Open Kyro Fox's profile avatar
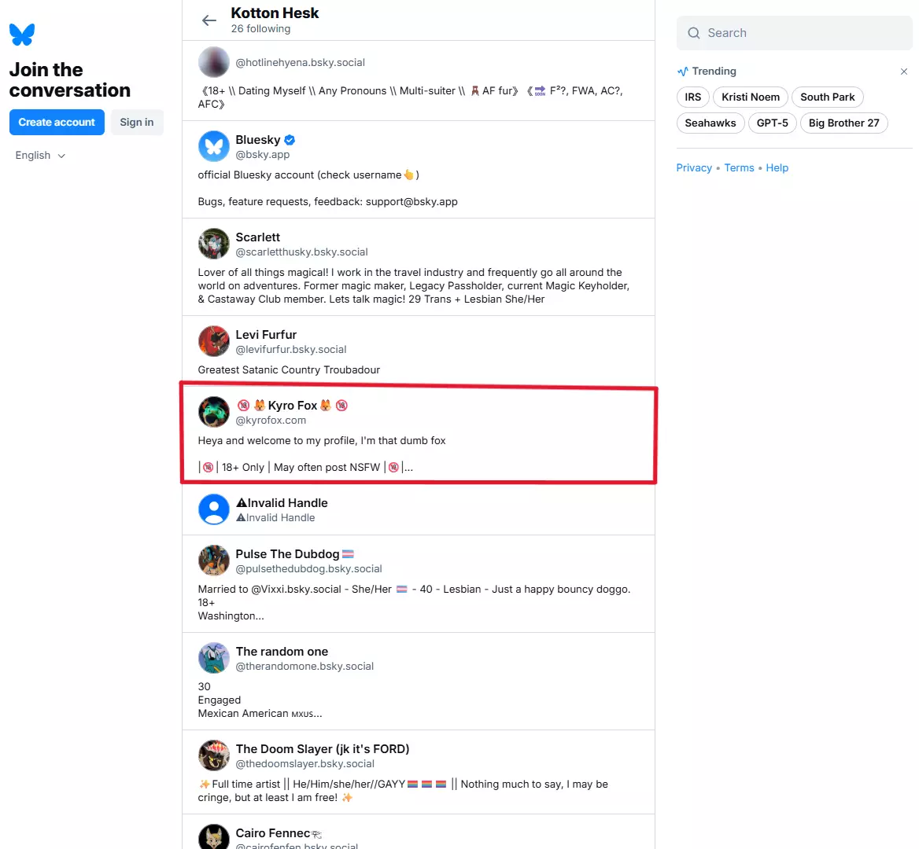The image size is (919, 849). tap(213, 412)
